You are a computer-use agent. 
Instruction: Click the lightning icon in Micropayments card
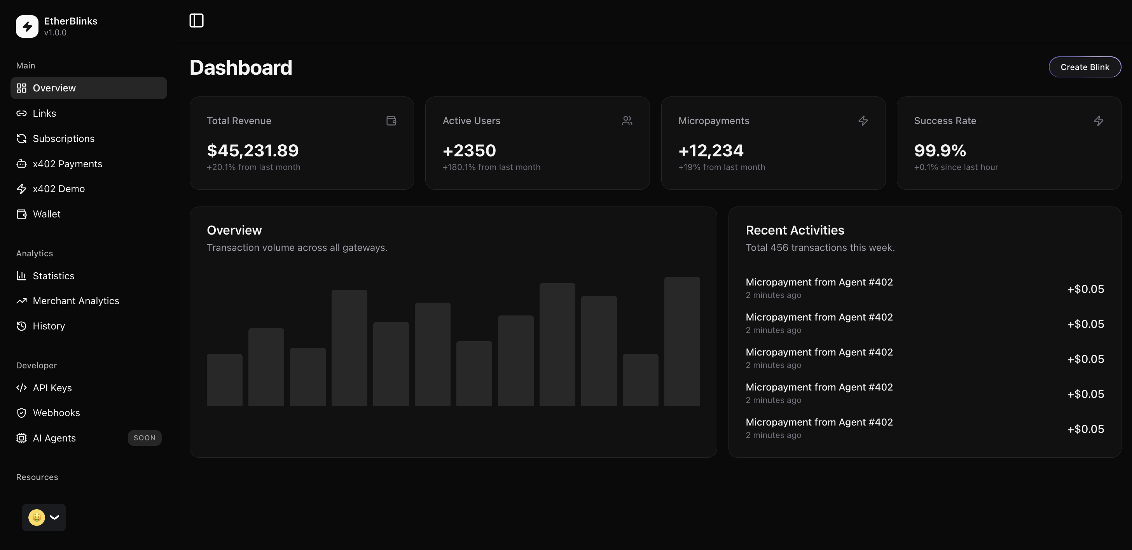863,121
